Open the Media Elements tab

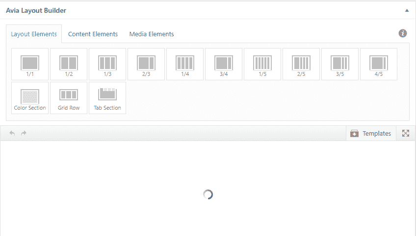tap(152, 34)
